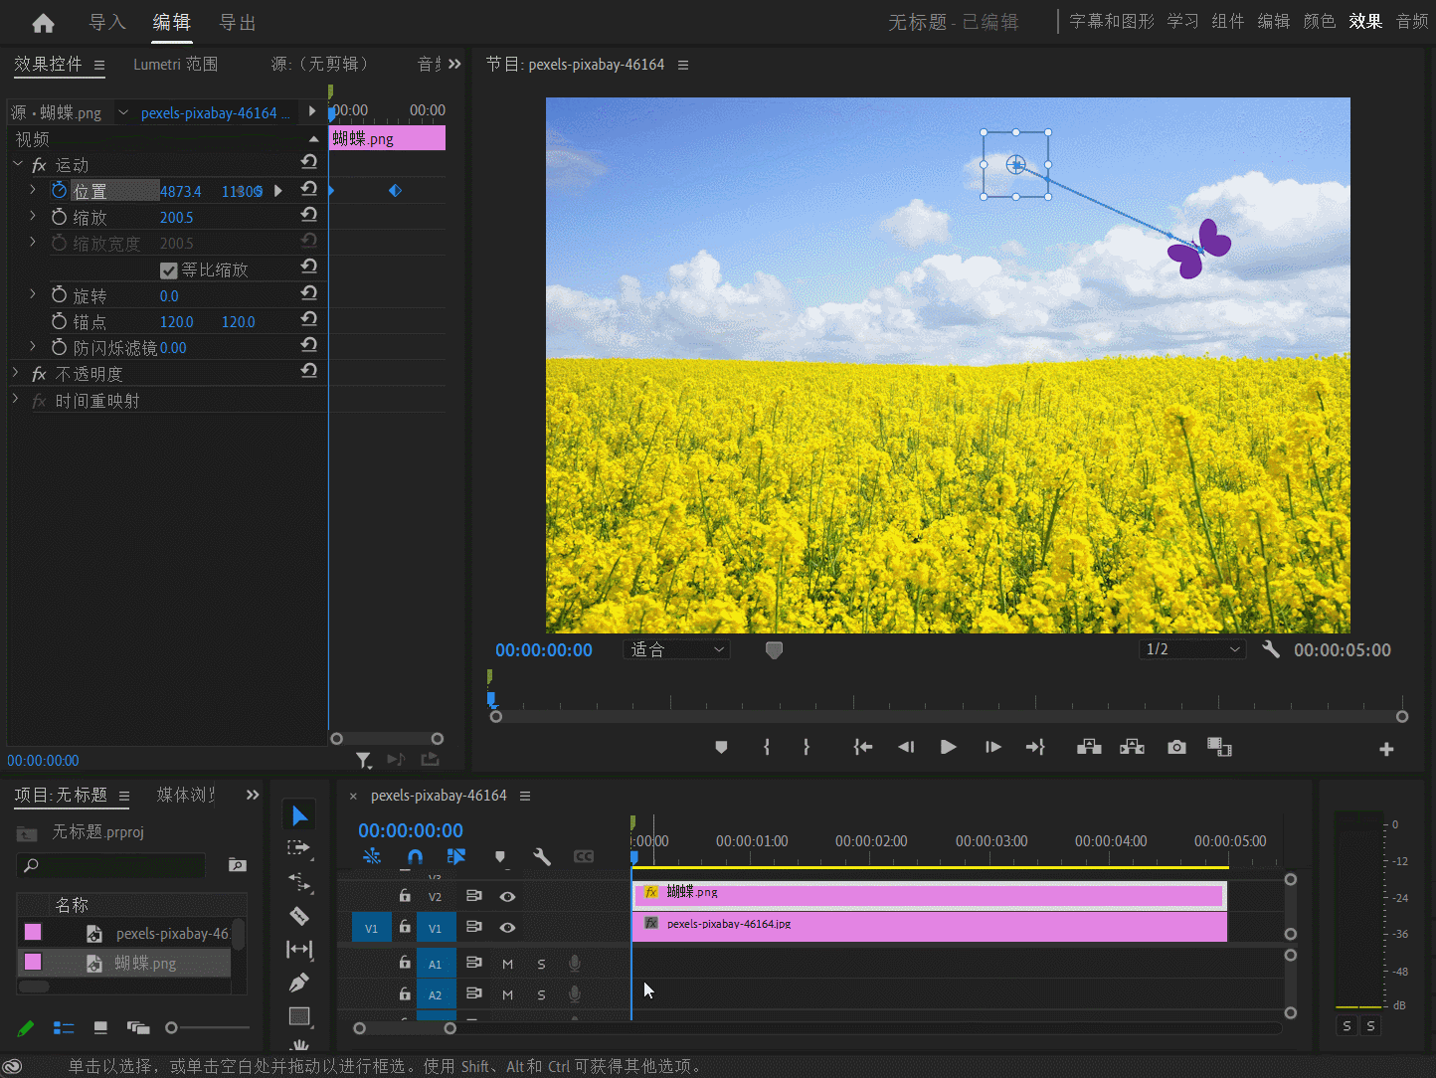Click the project panel thumbnail size slider
1436x1078 pixels.
[172, 1027]
